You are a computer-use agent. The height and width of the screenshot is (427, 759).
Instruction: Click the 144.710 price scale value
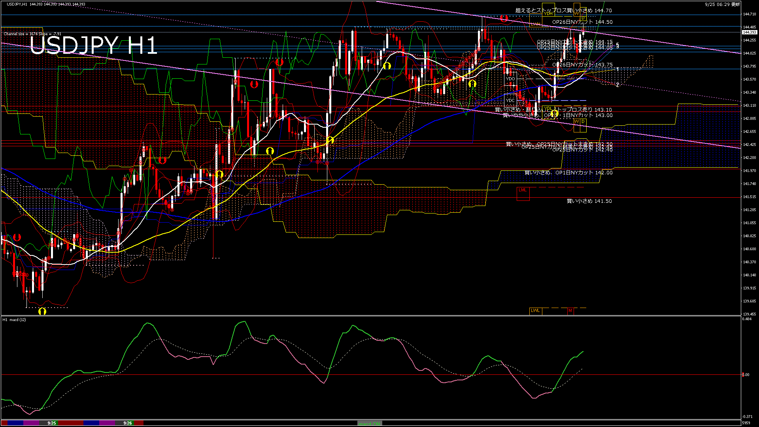click(x=750, y=14)
